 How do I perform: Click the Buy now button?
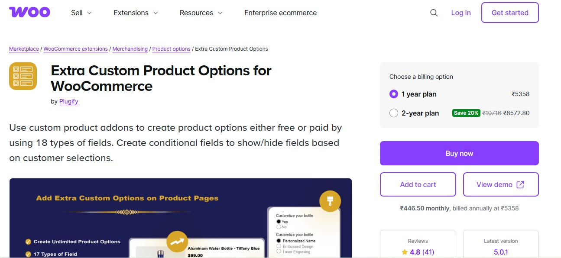point(459,153)
